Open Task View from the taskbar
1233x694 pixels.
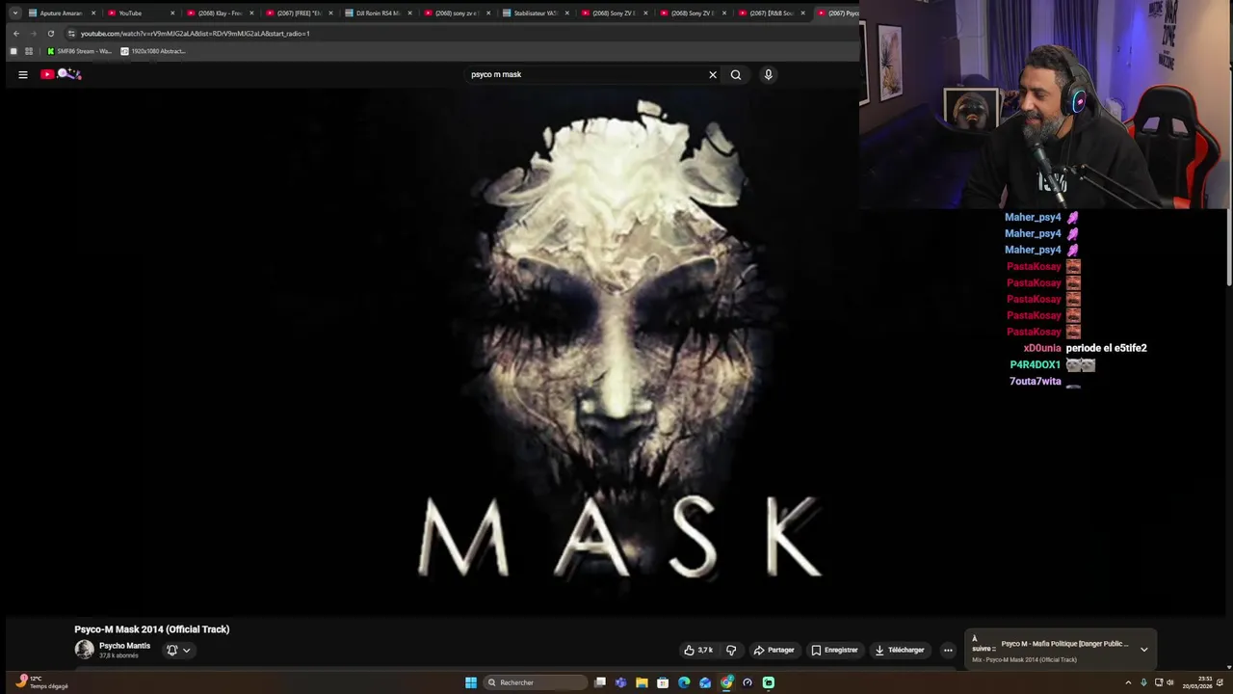coord(600,682)
